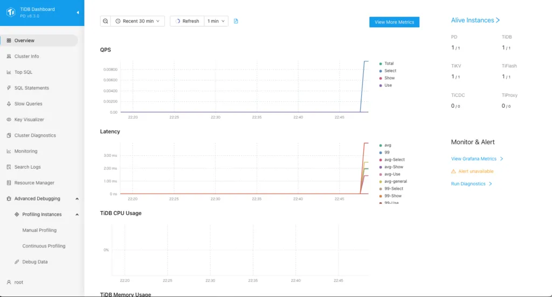Click the arrow next to Run Diagnostics
This screenshot has width=552, height=297.
(x=491, y=184)
